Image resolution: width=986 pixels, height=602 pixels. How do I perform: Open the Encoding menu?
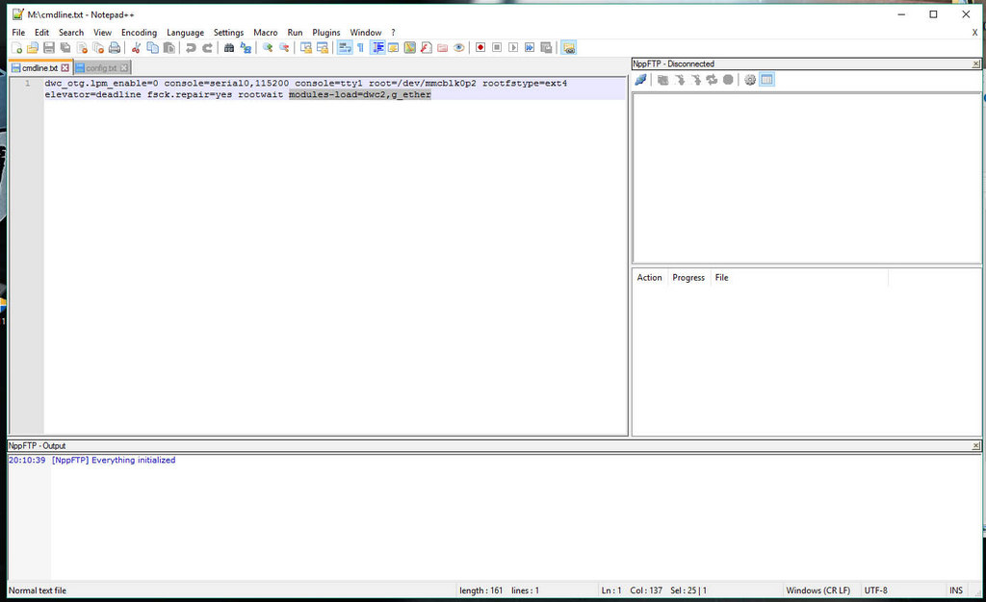point(139,33)
